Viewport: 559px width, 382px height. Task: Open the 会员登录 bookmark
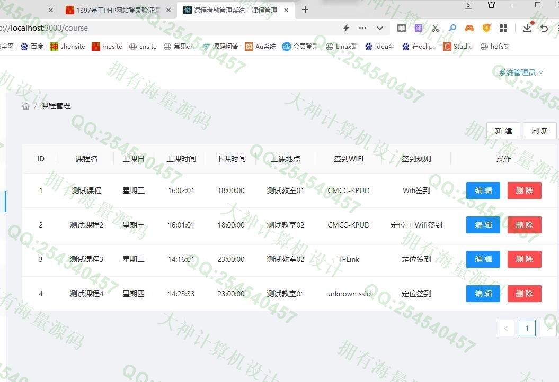click(300, 46)
